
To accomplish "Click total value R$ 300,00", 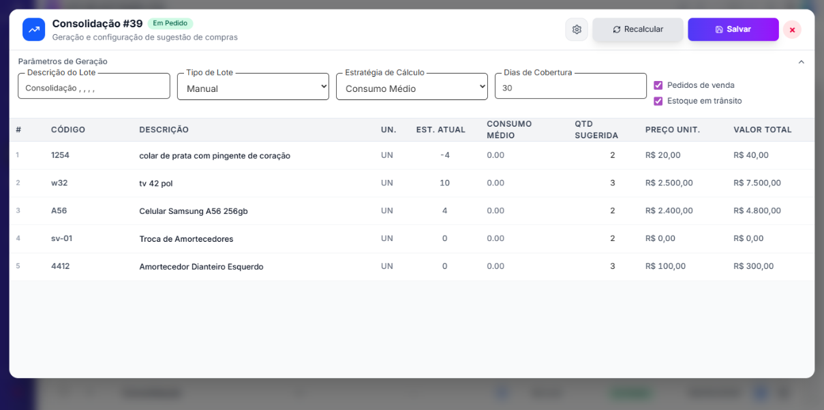I will click(754, 266).
